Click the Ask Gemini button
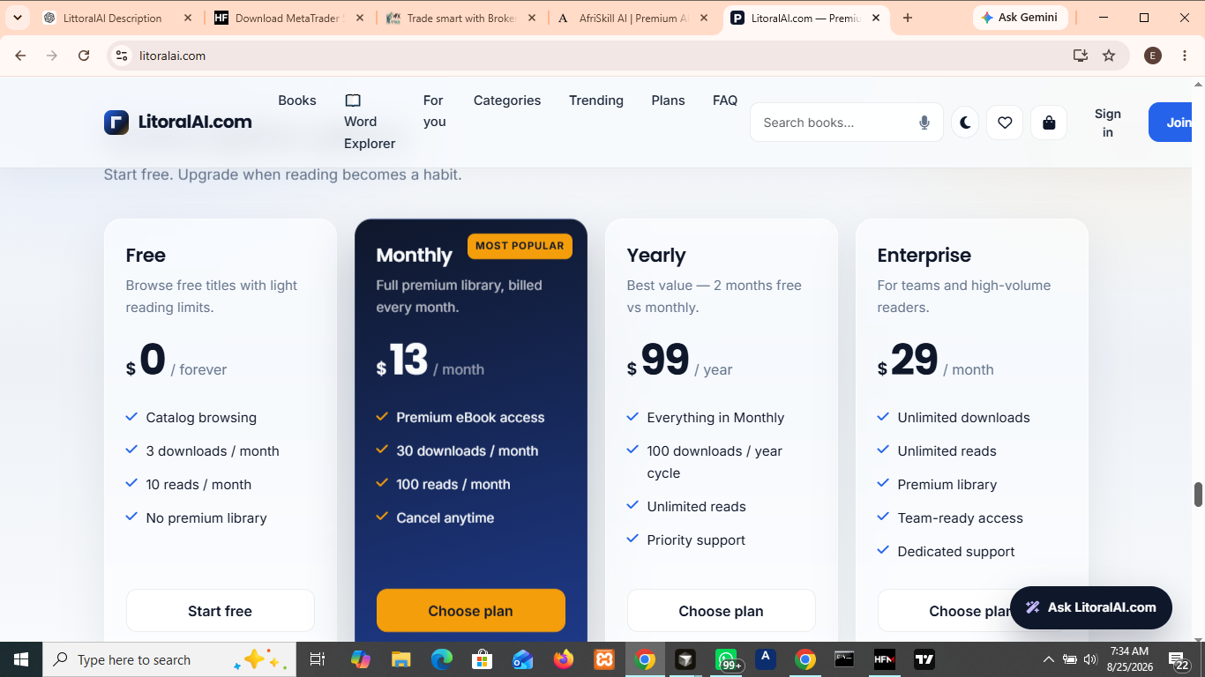Screen dimensions: 1205x677 click(1021, 18)
